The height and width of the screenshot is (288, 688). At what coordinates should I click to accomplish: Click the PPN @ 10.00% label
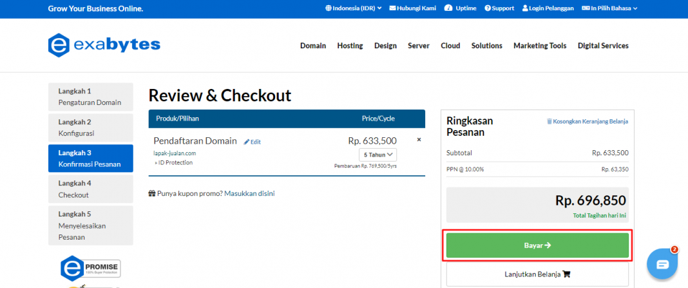click(x=465, y=169)
